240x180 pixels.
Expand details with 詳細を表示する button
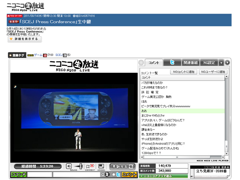click(24, 39)
